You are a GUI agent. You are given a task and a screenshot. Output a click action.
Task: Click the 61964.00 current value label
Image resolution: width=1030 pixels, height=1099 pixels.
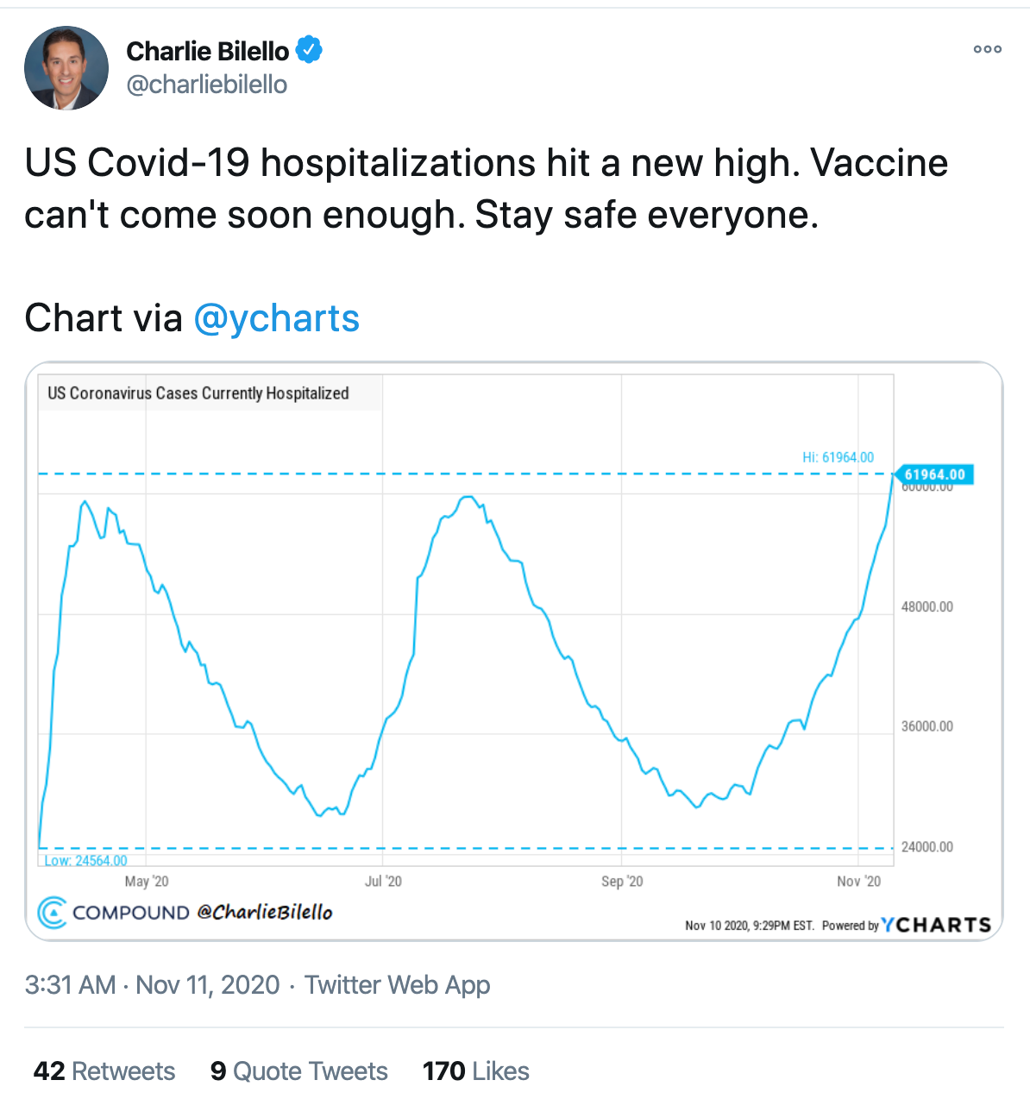pos(935,474)
